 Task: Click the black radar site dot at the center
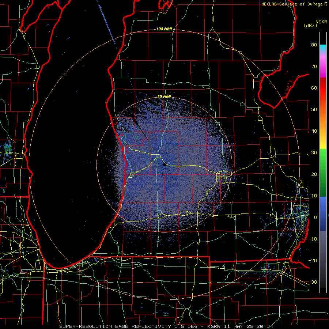(164, 165)
